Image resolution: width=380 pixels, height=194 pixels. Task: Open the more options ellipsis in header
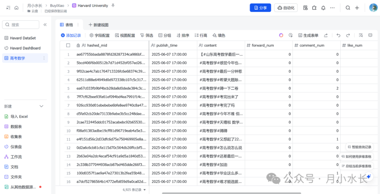[332, 8]
